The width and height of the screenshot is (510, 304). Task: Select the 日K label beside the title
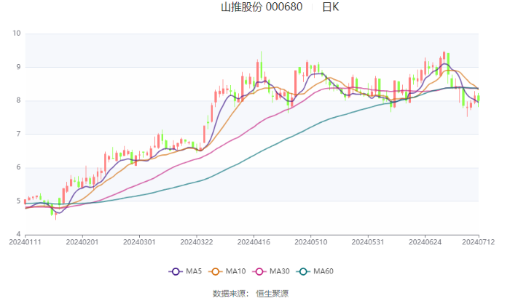tap(330, 7)
